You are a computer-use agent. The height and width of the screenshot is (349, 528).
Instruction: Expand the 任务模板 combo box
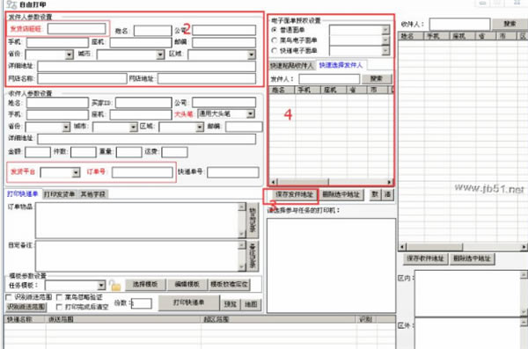click(x=101, y=286)
